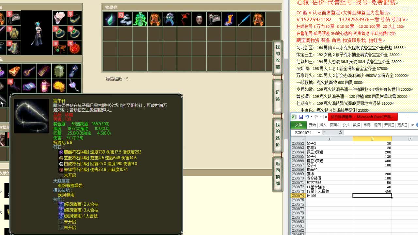Screen dimensions: 418x235
Task: Open the equipped red orb slot
Action: [74, 47]
